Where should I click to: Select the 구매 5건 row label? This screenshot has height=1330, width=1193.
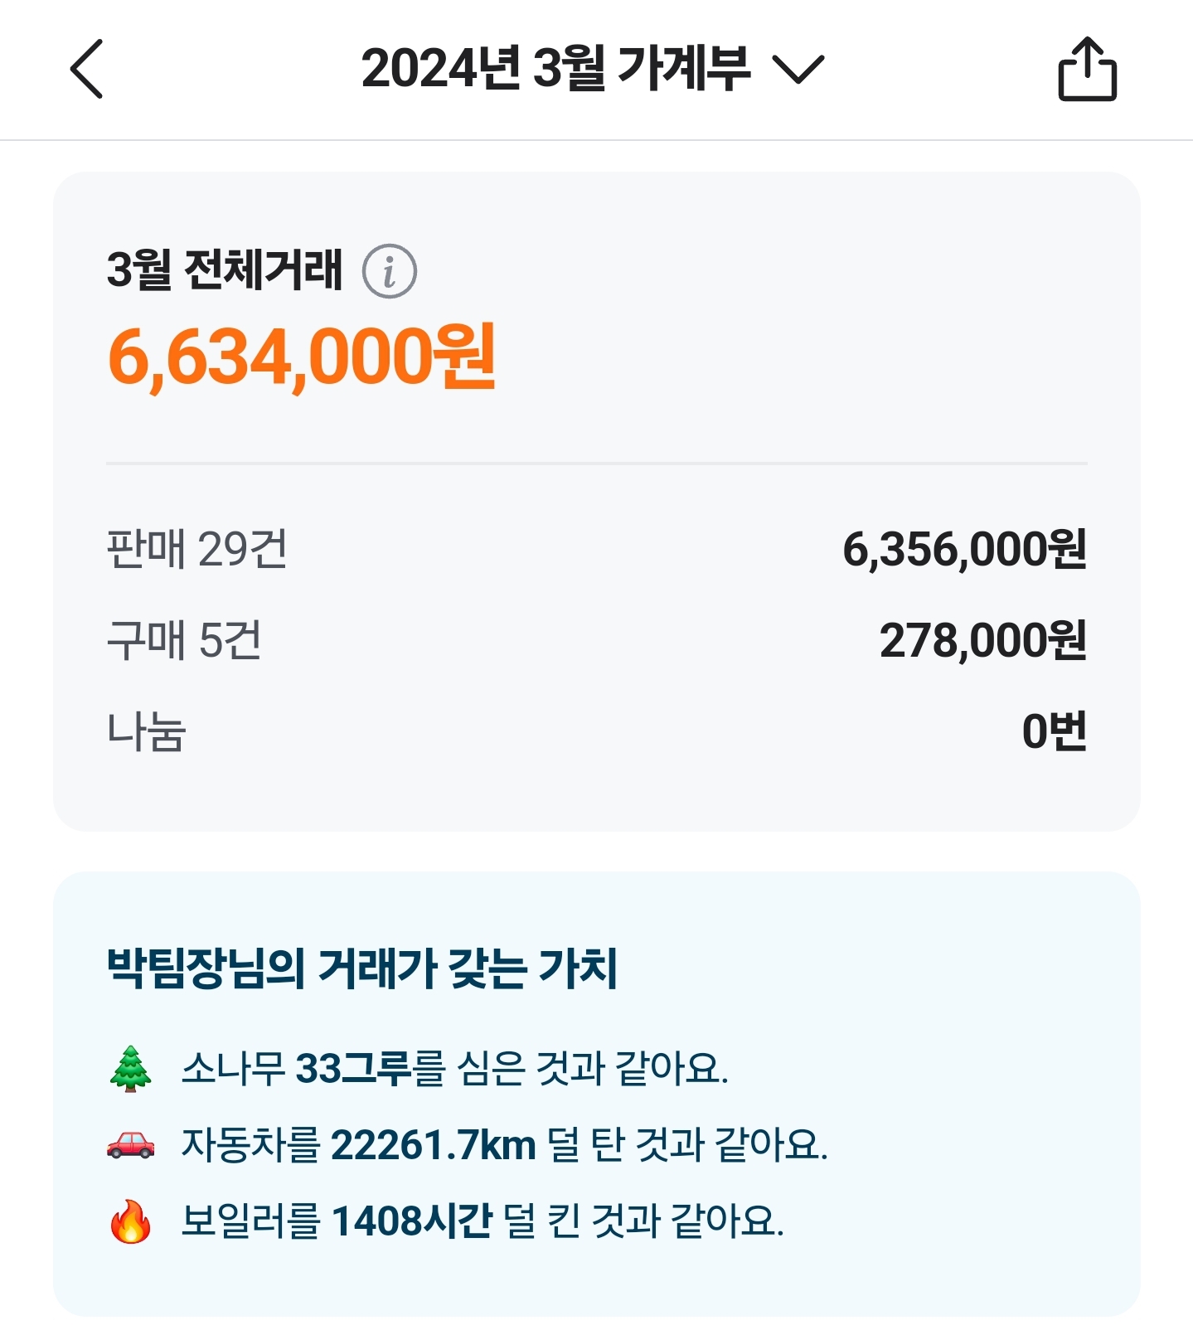coord(184,640)
